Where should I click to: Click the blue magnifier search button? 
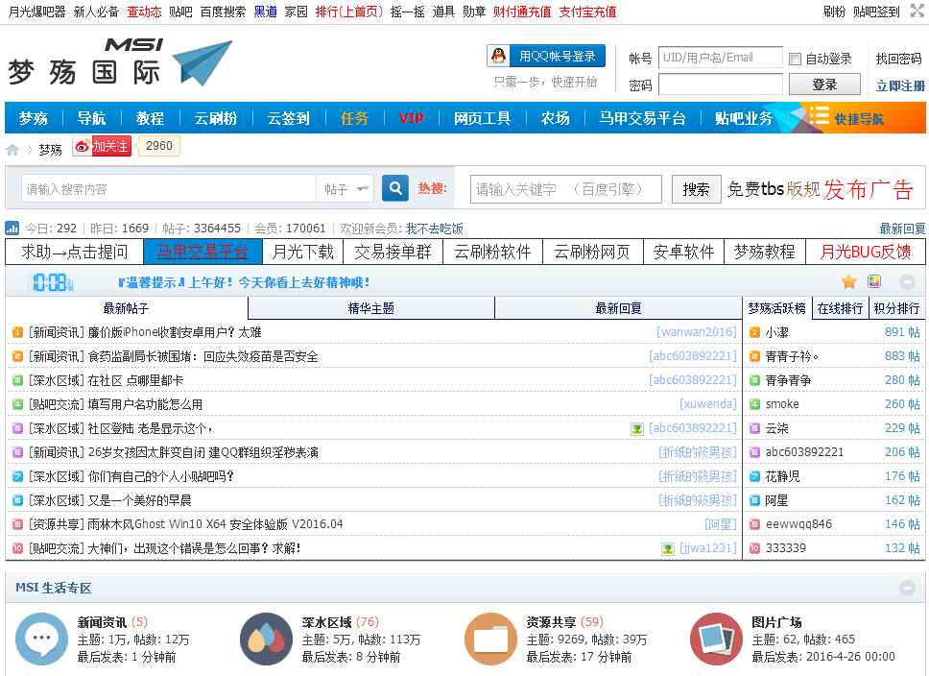click(x=394, y=188)
